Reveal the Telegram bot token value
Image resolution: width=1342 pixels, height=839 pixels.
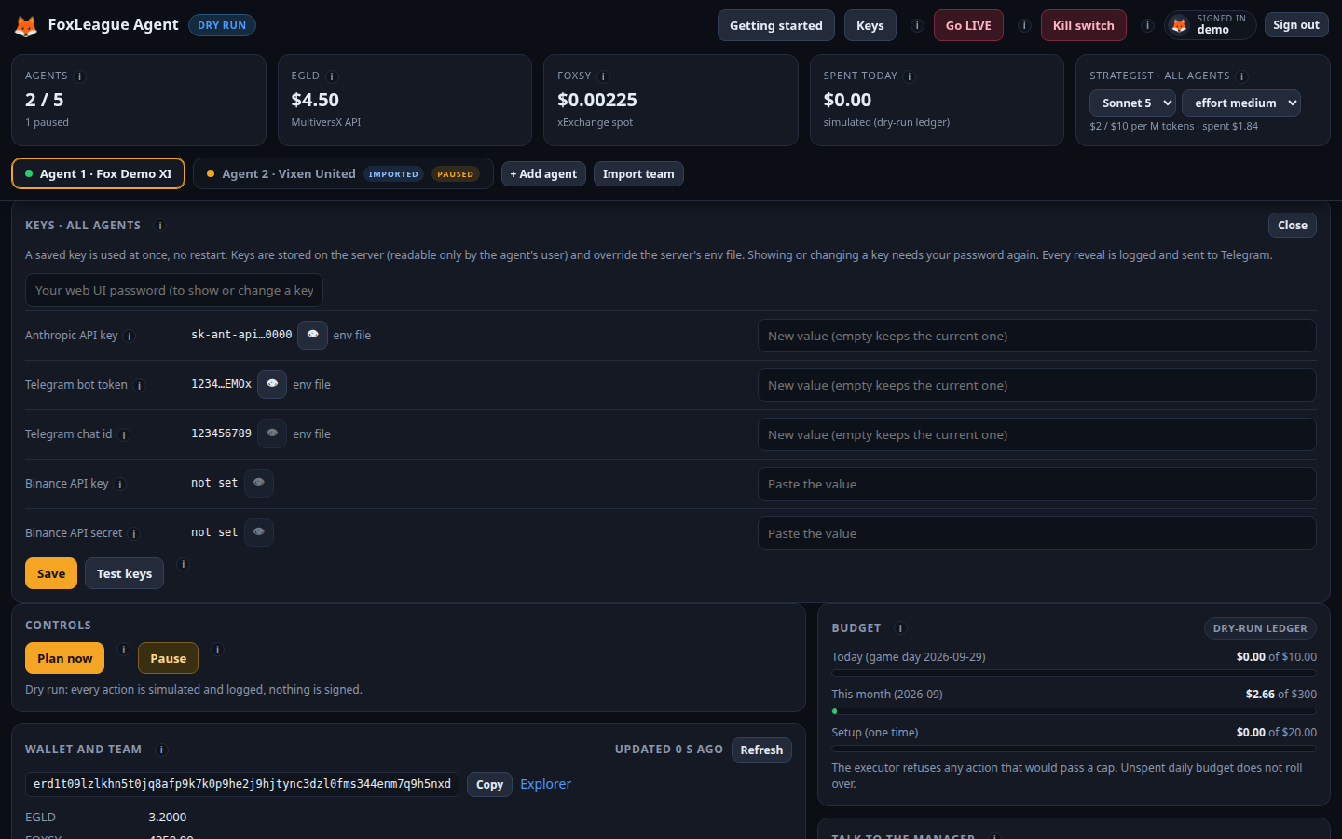click(x=272, y=384)
